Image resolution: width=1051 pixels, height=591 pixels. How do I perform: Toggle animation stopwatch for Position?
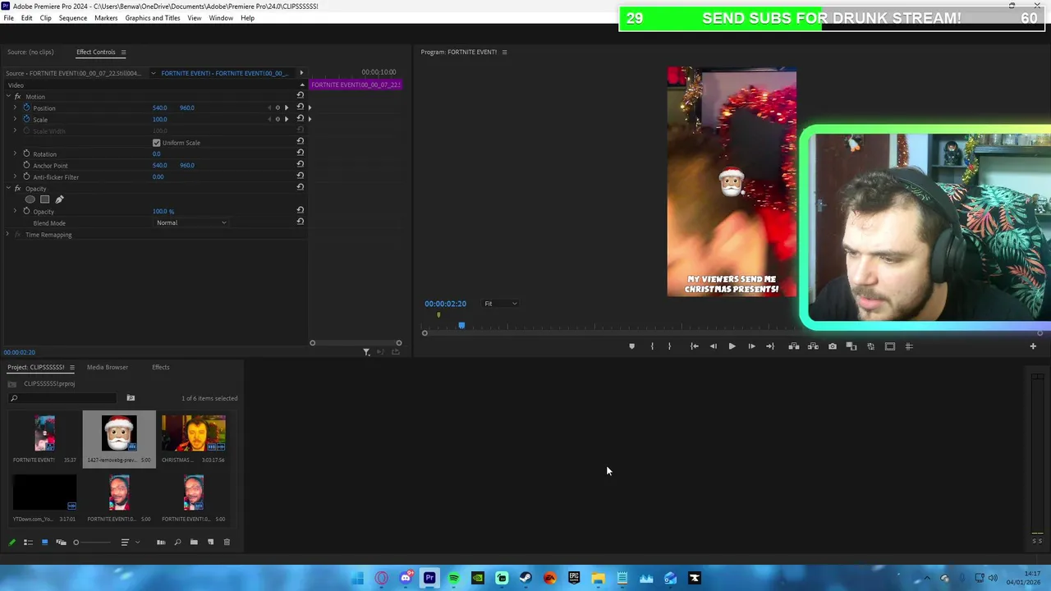pos(26,108)
